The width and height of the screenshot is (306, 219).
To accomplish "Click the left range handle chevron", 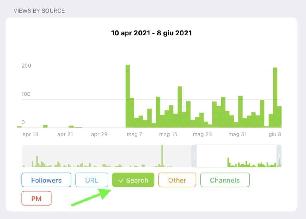I will point(194,156).
